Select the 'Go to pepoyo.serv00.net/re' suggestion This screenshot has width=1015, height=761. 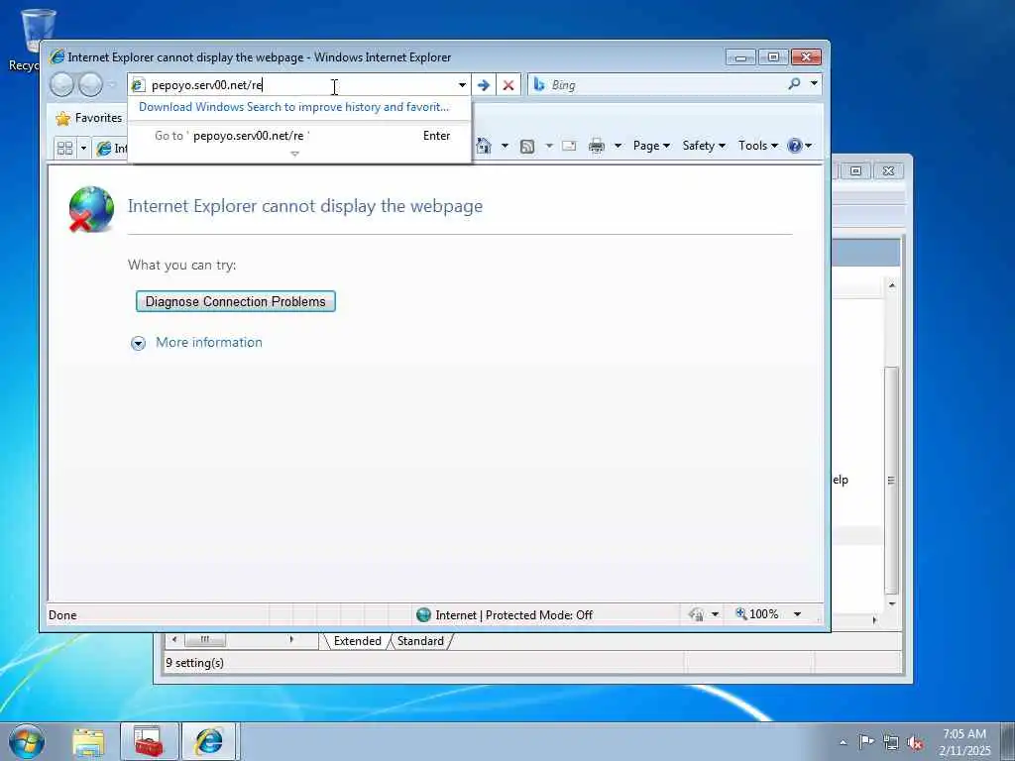tap(299, 135)
